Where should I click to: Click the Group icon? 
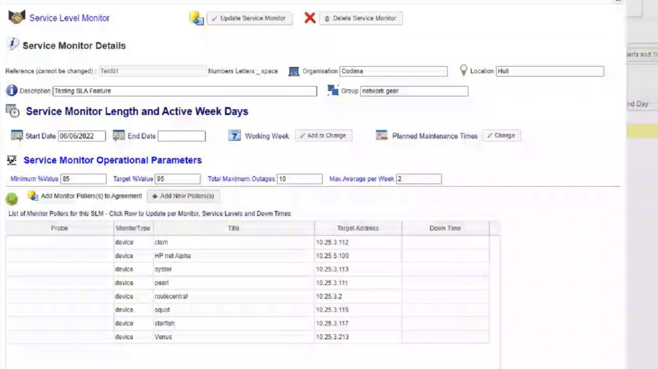click(333, 90)
